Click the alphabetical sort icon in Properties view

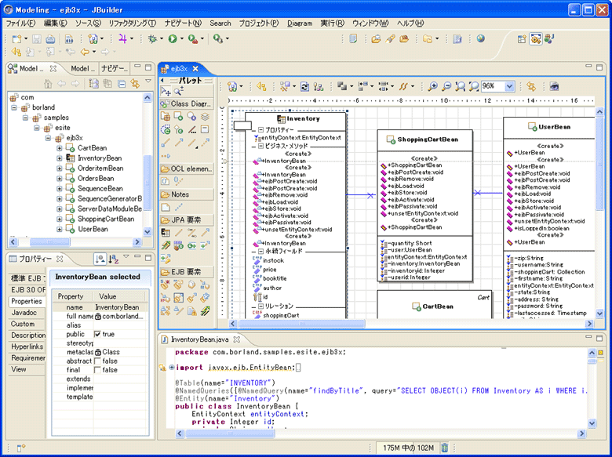[x=114, y=259]
